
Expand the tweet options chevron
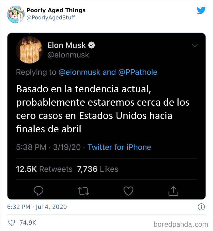click(195, 46)
